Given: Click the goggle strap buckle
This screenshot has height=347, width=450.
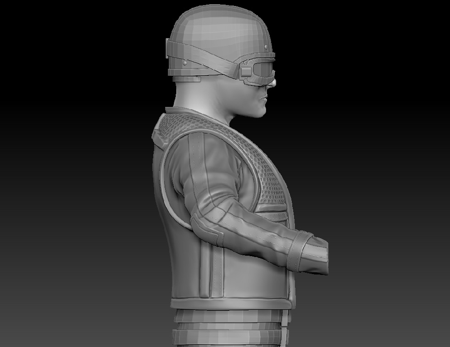Looking at the screenshot, I should (x=246, y=71).
